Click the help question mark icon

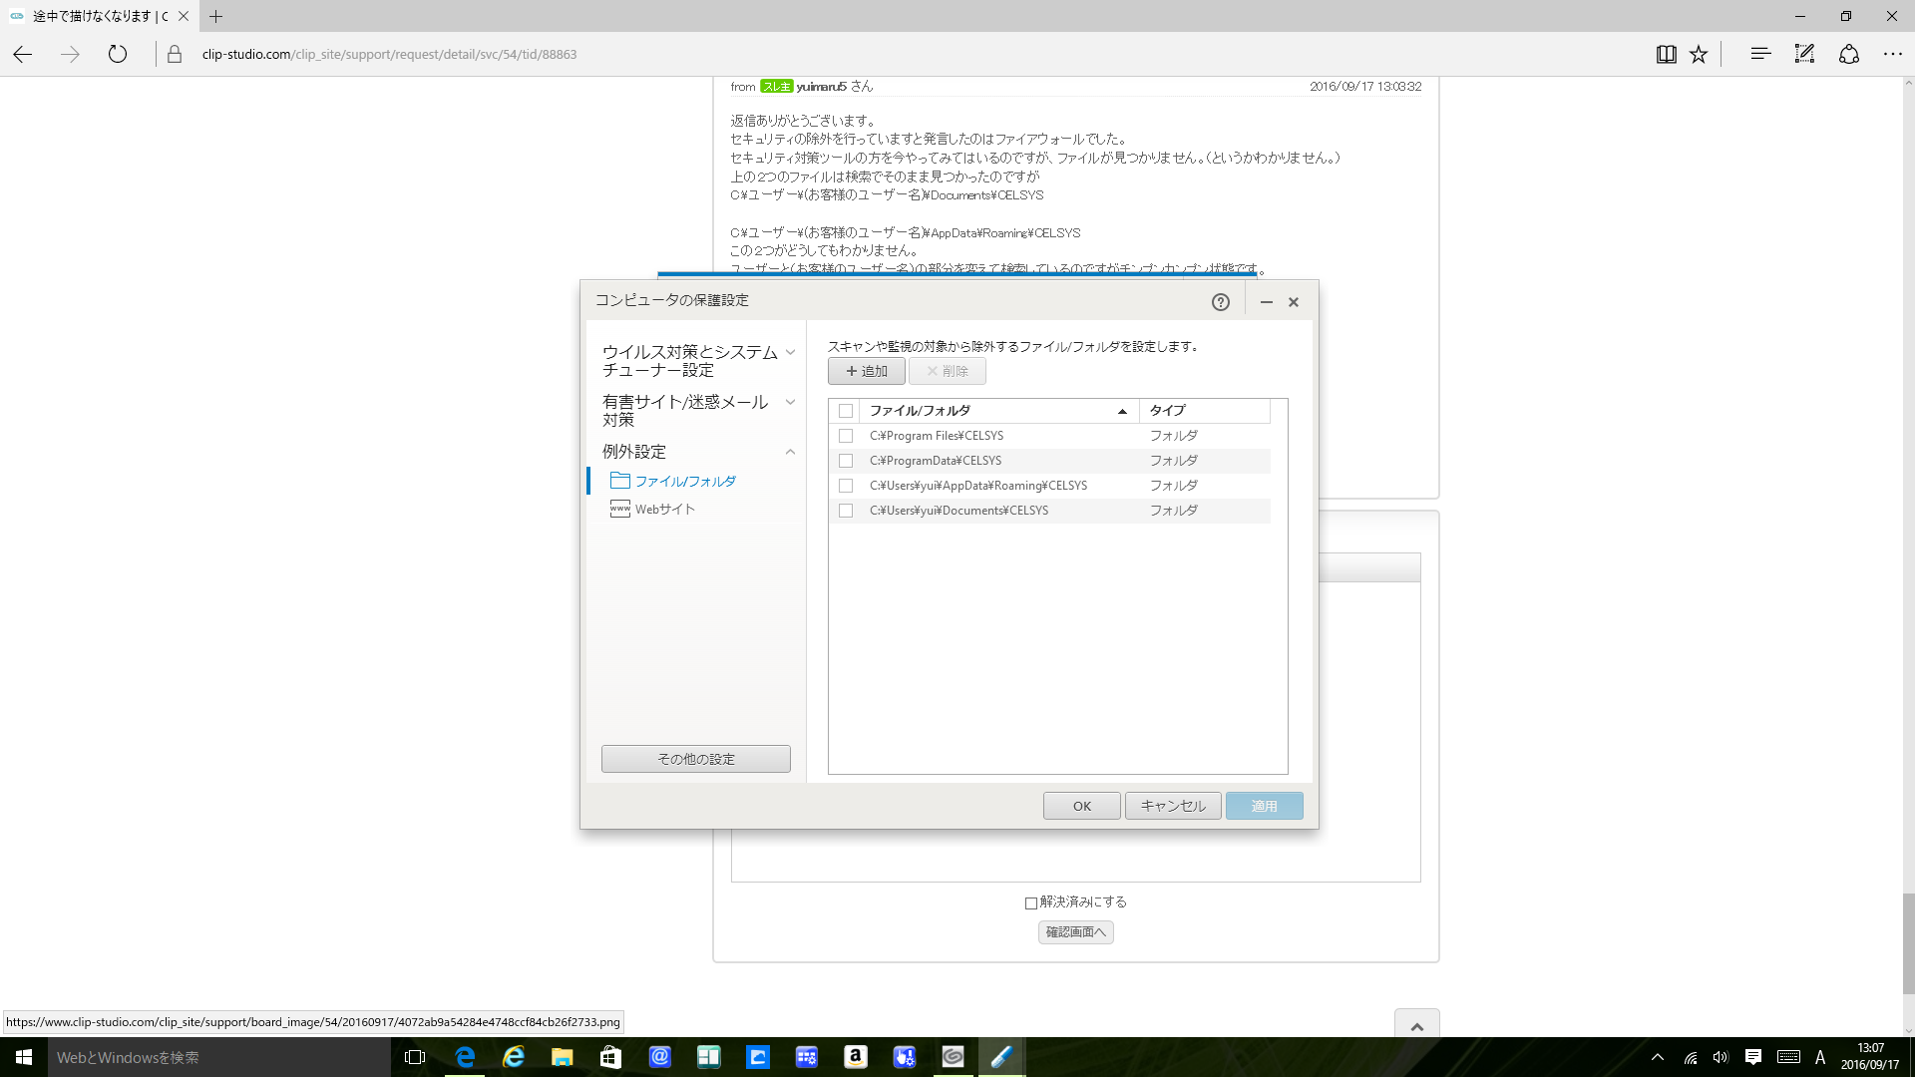(1220, 302)
